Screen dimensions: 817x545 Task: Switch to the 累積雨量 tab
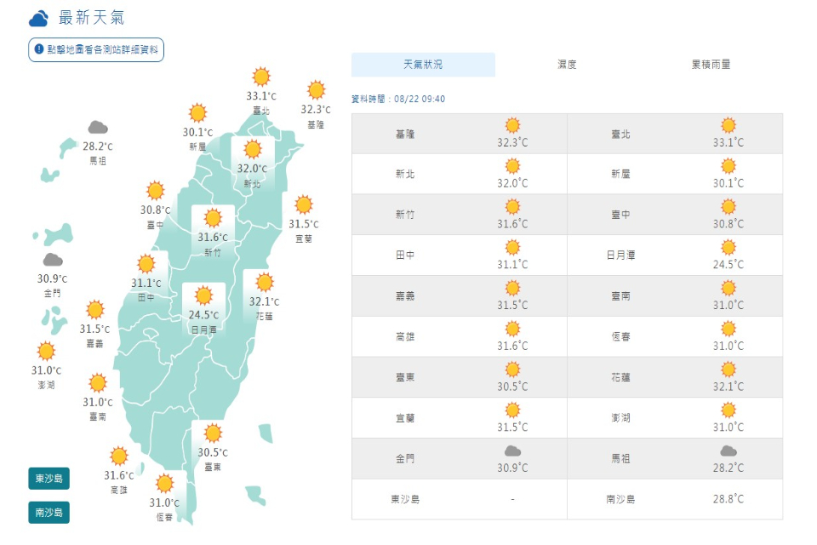pyautogui.click(x=711, y=65)
